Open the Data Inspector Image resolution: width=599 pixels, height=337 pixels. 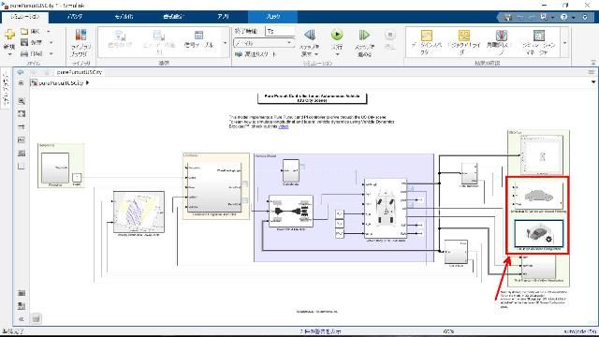tap(427, 41)
